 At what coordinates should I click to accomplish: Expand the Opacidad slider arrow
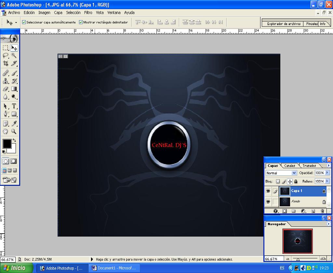tap(327, 173)
